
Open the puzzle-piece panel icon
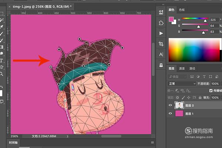coord(161,23)
